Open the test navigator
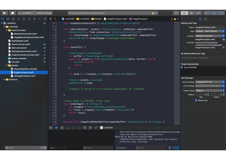The height and width of the screenshot is (160, 226). coord(29,19)
